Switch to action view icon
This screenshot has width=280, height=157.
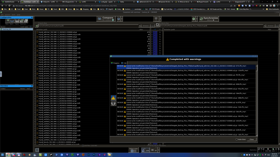pyautogui.click(x=135, y=151)
